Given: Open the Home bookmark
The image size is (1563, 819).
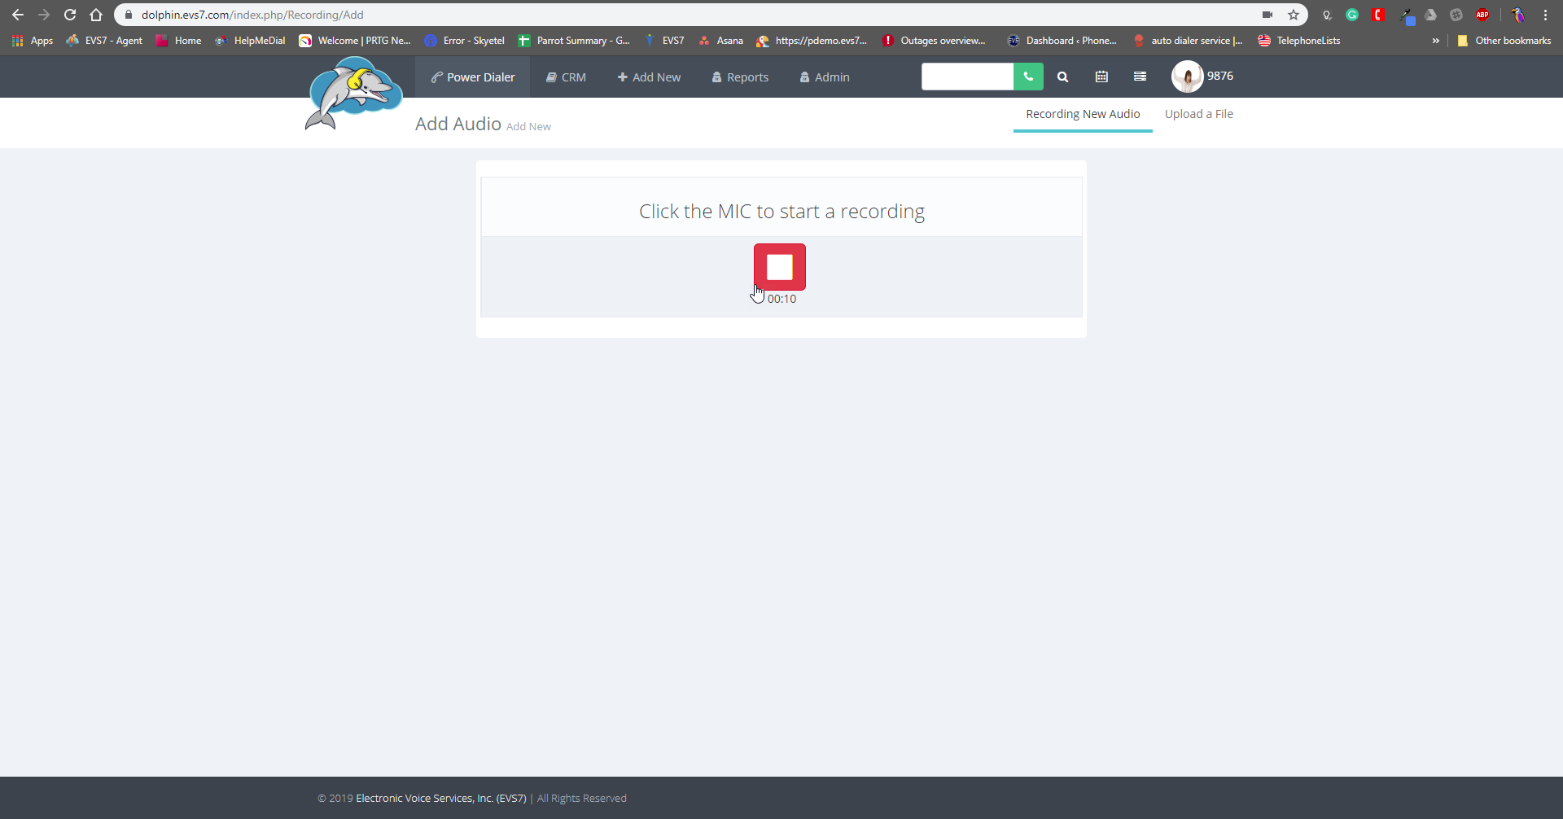Looking at the screenshot, I should [178, 41].
